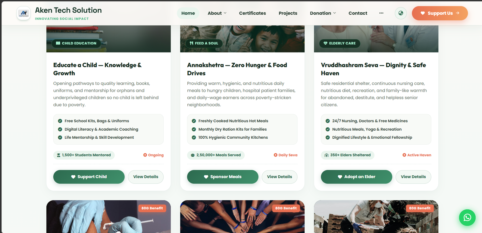Click the Adopt an Elder button
The image size is (482, 233).
tap(356, 177)
